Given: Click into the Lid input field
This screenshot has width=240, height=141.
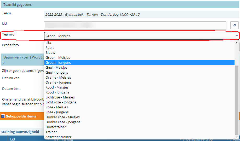Looking at the screenshot, I should pyautogui.click(x=135, y=25).
